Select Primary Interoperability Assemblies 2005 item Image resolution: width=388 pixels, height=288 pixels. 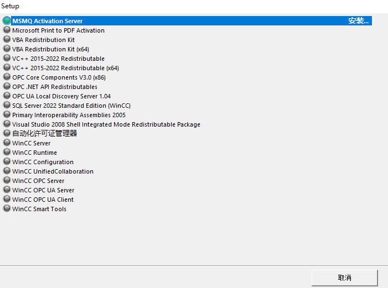click(69, 115)
